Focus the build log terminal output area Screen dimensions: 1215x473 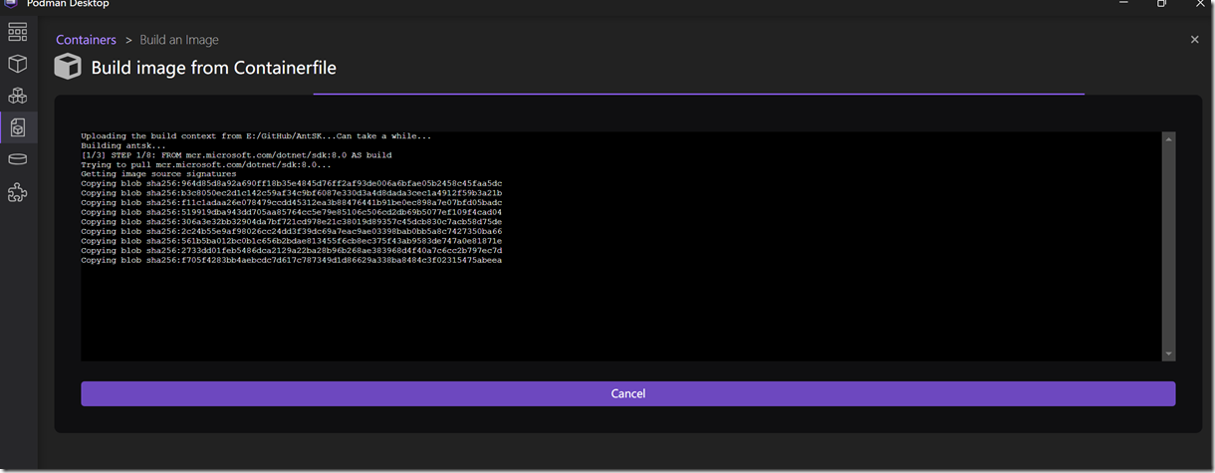(x=617, y=309)
